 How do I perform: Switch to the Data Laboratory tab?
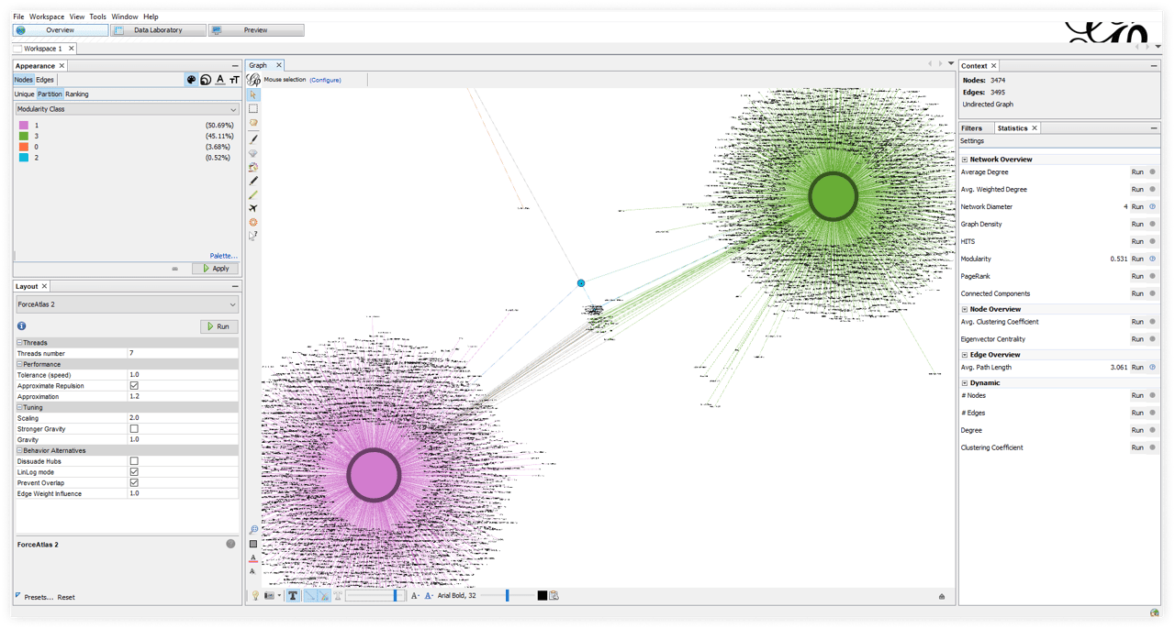tap(157, 30)
